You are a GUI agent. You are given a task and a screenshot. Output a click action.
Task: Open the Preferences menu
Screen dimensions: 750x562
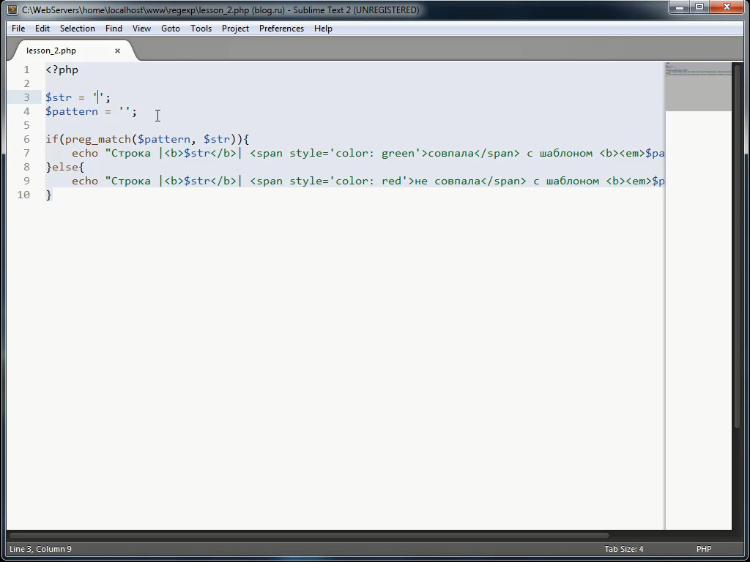point(281,29)
